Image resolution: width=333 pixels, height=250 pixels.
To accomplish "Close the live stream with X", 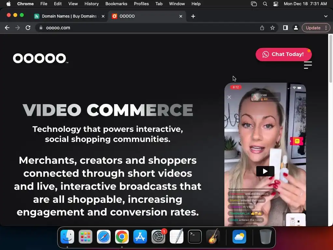I will click(x=229, y=97).
